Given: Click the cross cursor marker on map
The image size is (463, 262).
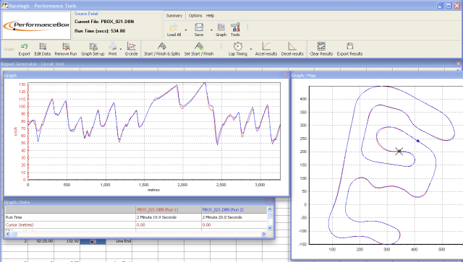Looking at the screenshot, I should (x=399, y=152).
